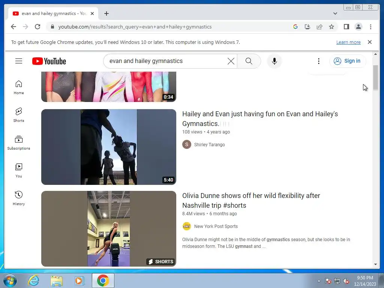This screenshot has width=384, height=288.
Task: Open Shirley Tarango channel avatar
Action: click(x=187, y=144)
